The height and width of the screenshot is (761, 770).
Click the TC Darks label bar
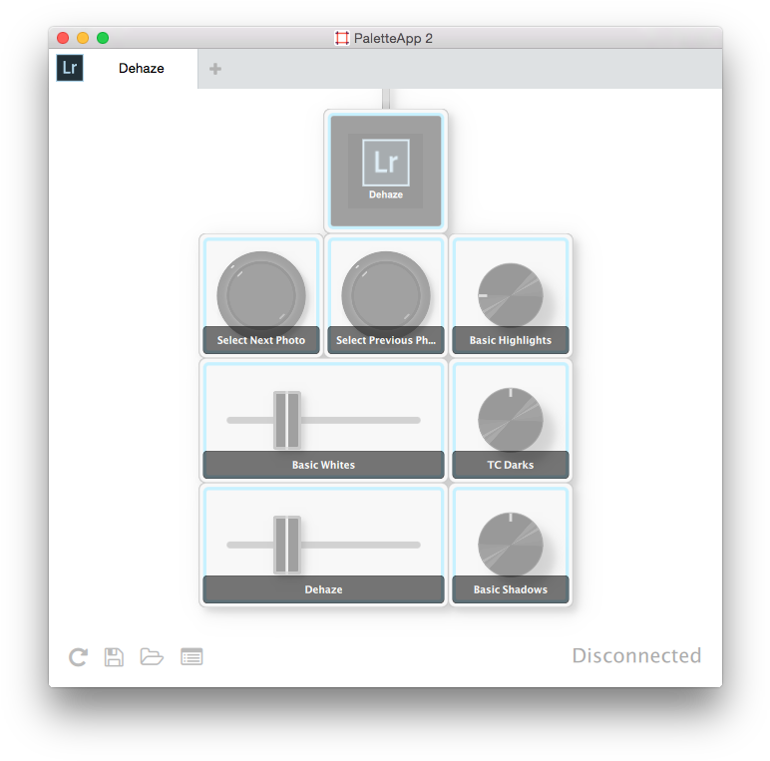click(511, 465)
